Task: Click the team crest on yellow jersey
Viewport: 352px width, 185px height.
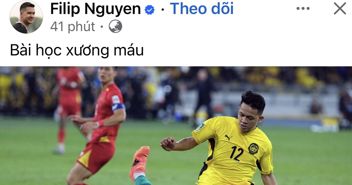Action: click(253, 149)
